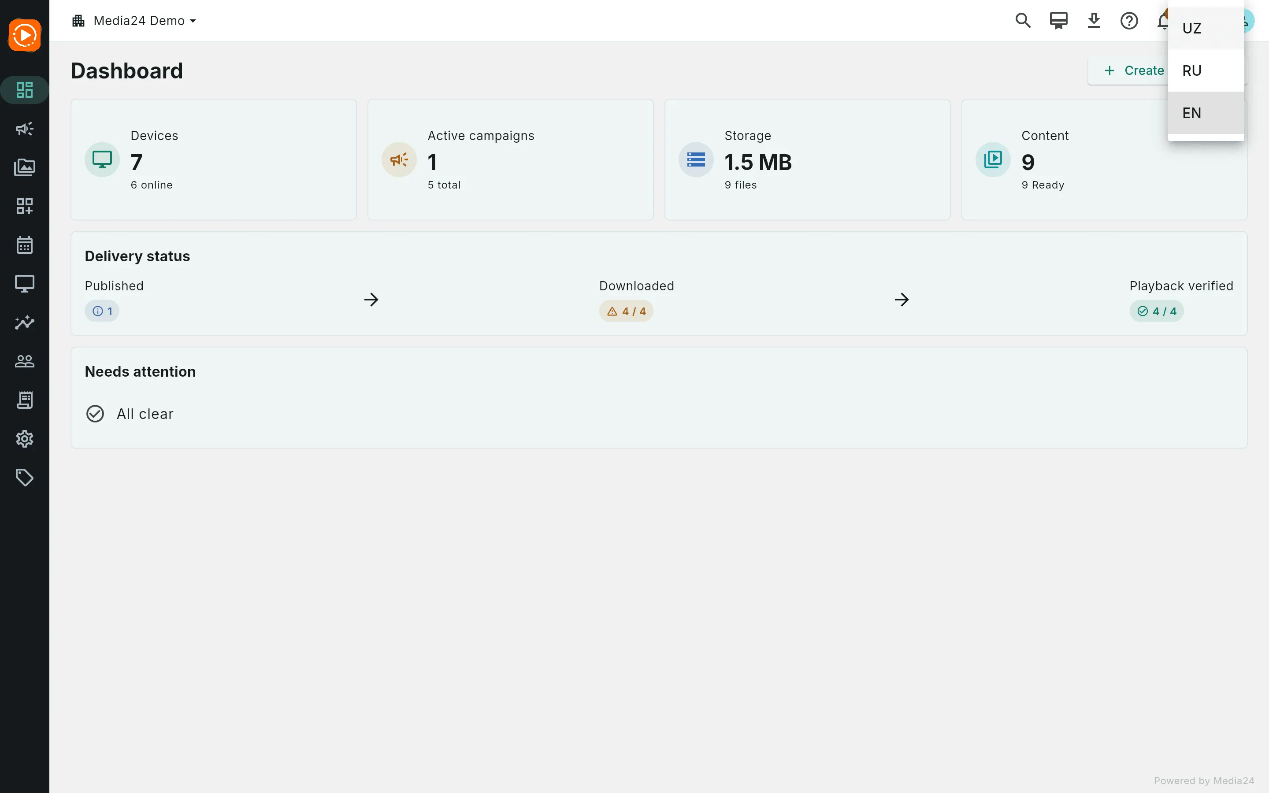Click the Playback verified 4 / 4 badge

(x=1156, y=311)
